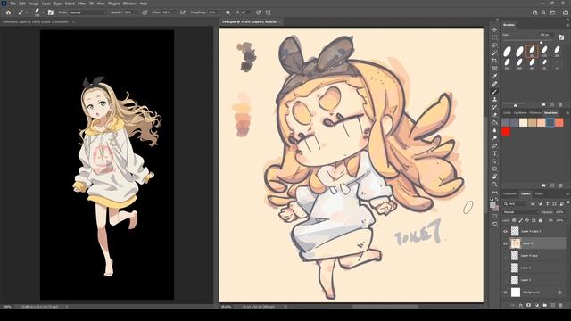Select the Healing Brush tool

pos(494,84)
